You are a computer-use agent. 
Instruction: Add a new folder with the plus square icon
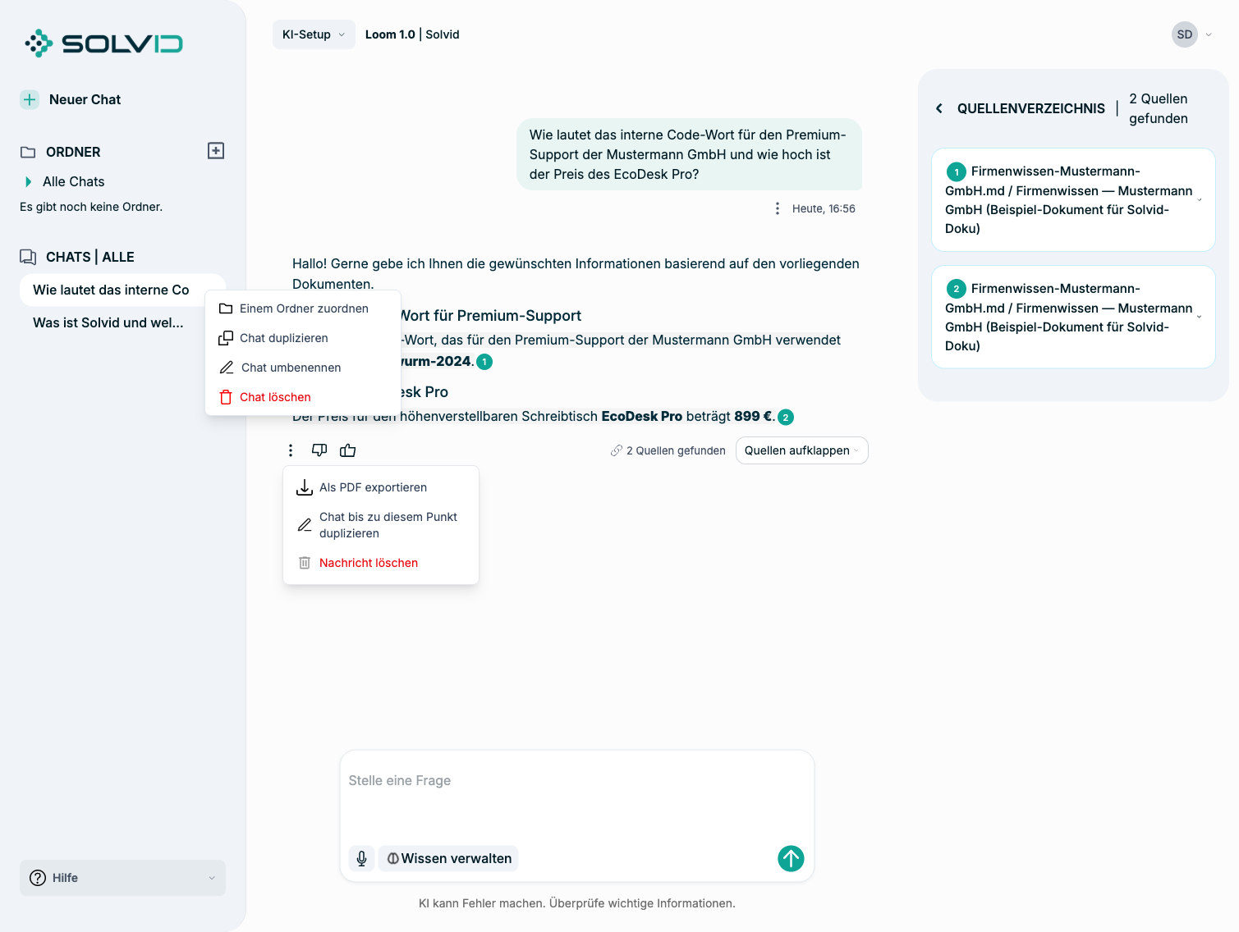tap(216, 151)
